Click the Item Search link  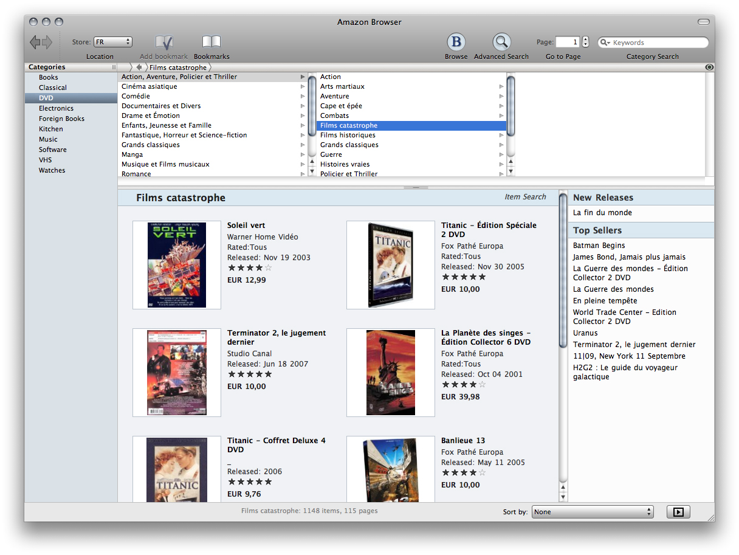tap(525, 197)
